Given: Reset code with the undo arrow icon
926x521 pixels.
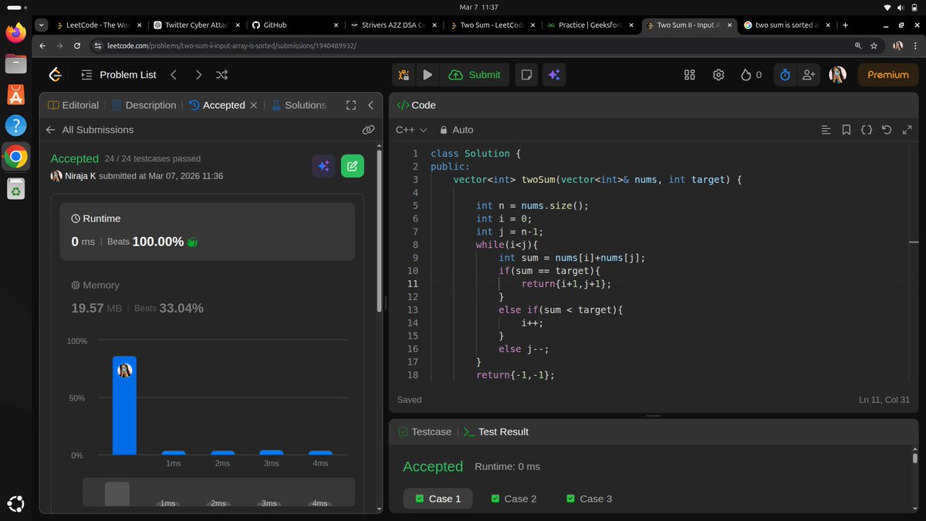Looking at the screenshot, I should (x=887, y=130).
